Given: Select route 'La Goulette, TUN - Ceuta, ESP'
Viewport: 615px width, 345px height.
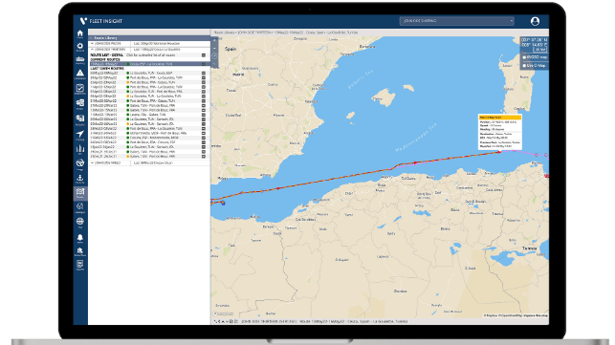Looking at the screenshot, I should click(151, 73).
